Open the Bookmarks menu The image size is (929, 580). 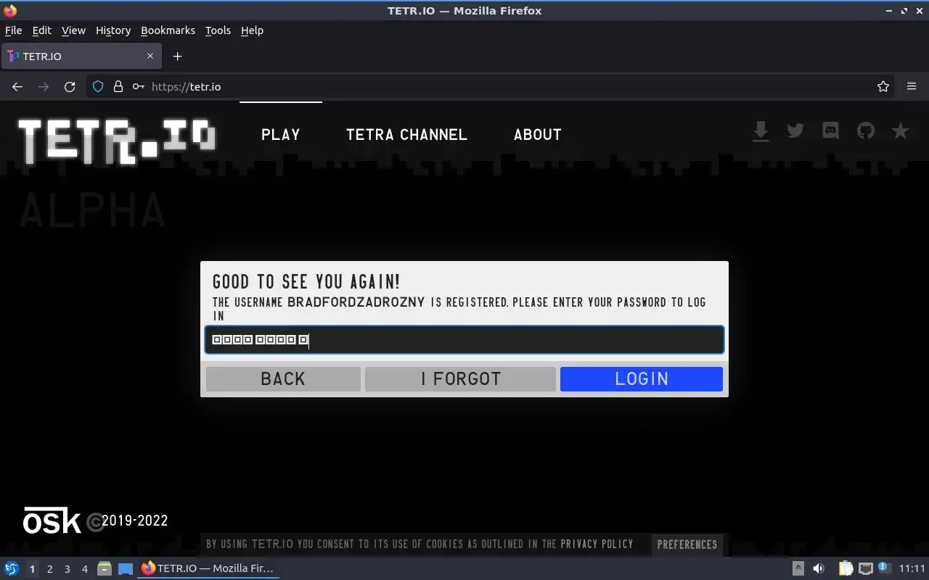168,30
